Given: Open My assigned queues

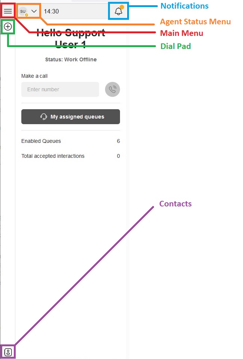Looking at the screenshot, I should point(71,117).
